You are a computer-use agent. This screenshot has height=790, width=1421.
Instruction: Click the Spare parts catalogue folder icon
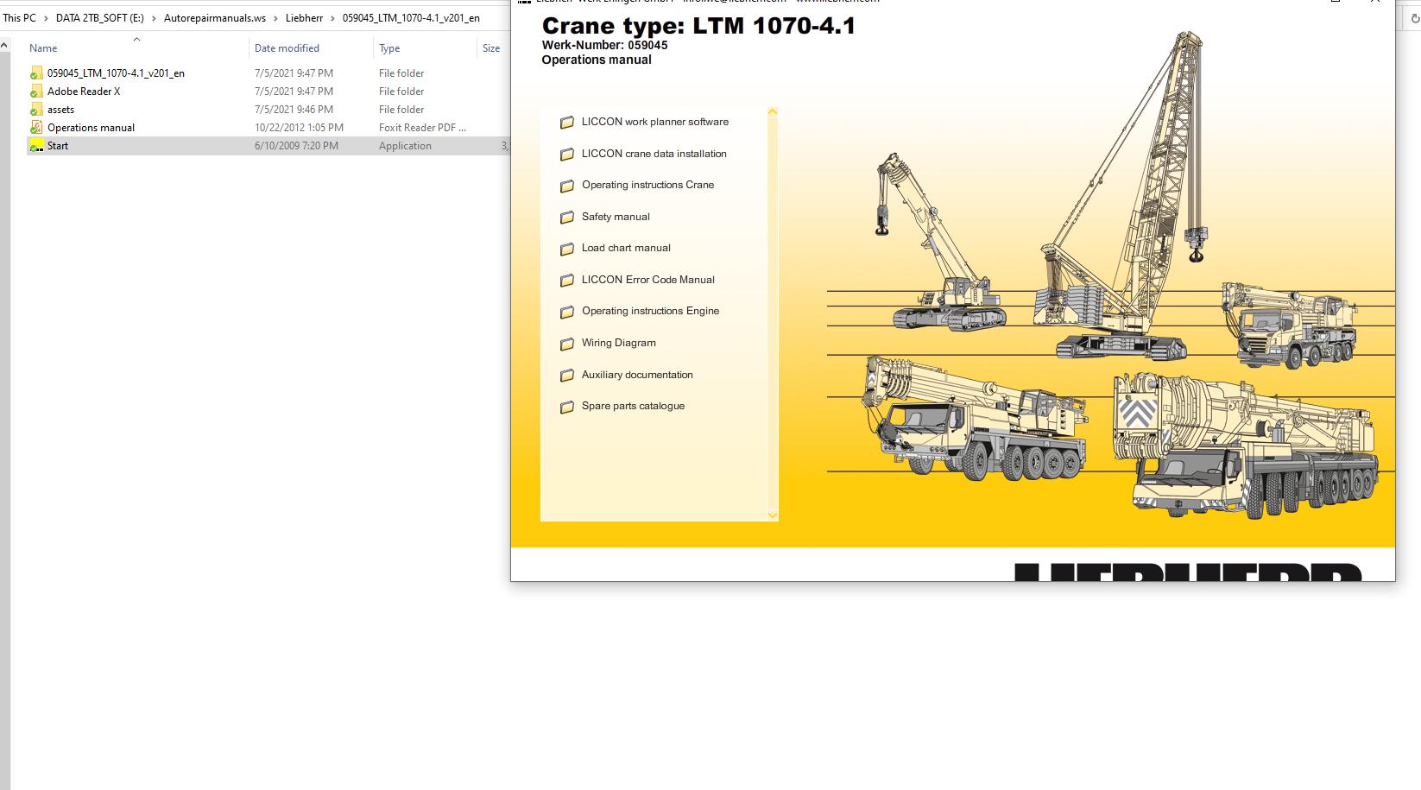(x=568, y=406)
